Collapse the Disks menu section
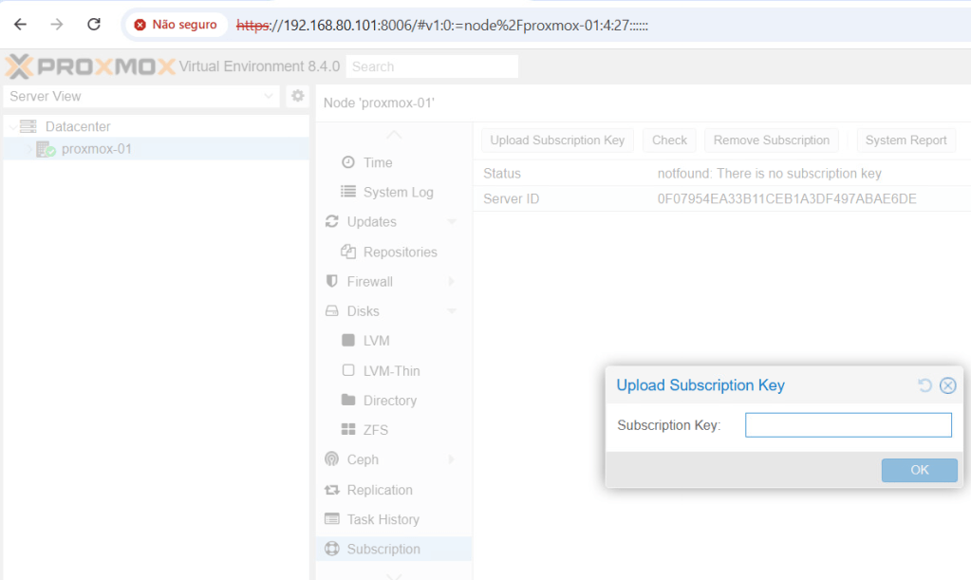 [452, 311]
